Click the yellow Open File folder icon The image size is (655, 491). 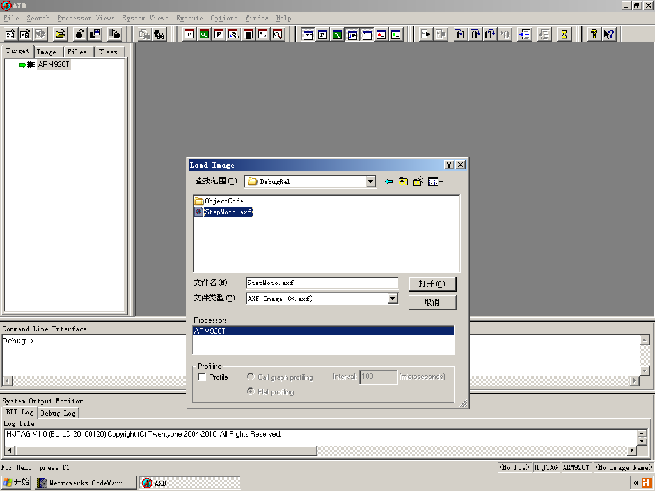tap(60, 35)
